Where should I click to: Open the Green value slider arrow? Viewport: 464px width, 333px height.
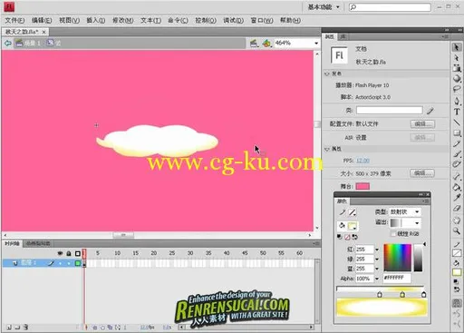tap(377, 260)
